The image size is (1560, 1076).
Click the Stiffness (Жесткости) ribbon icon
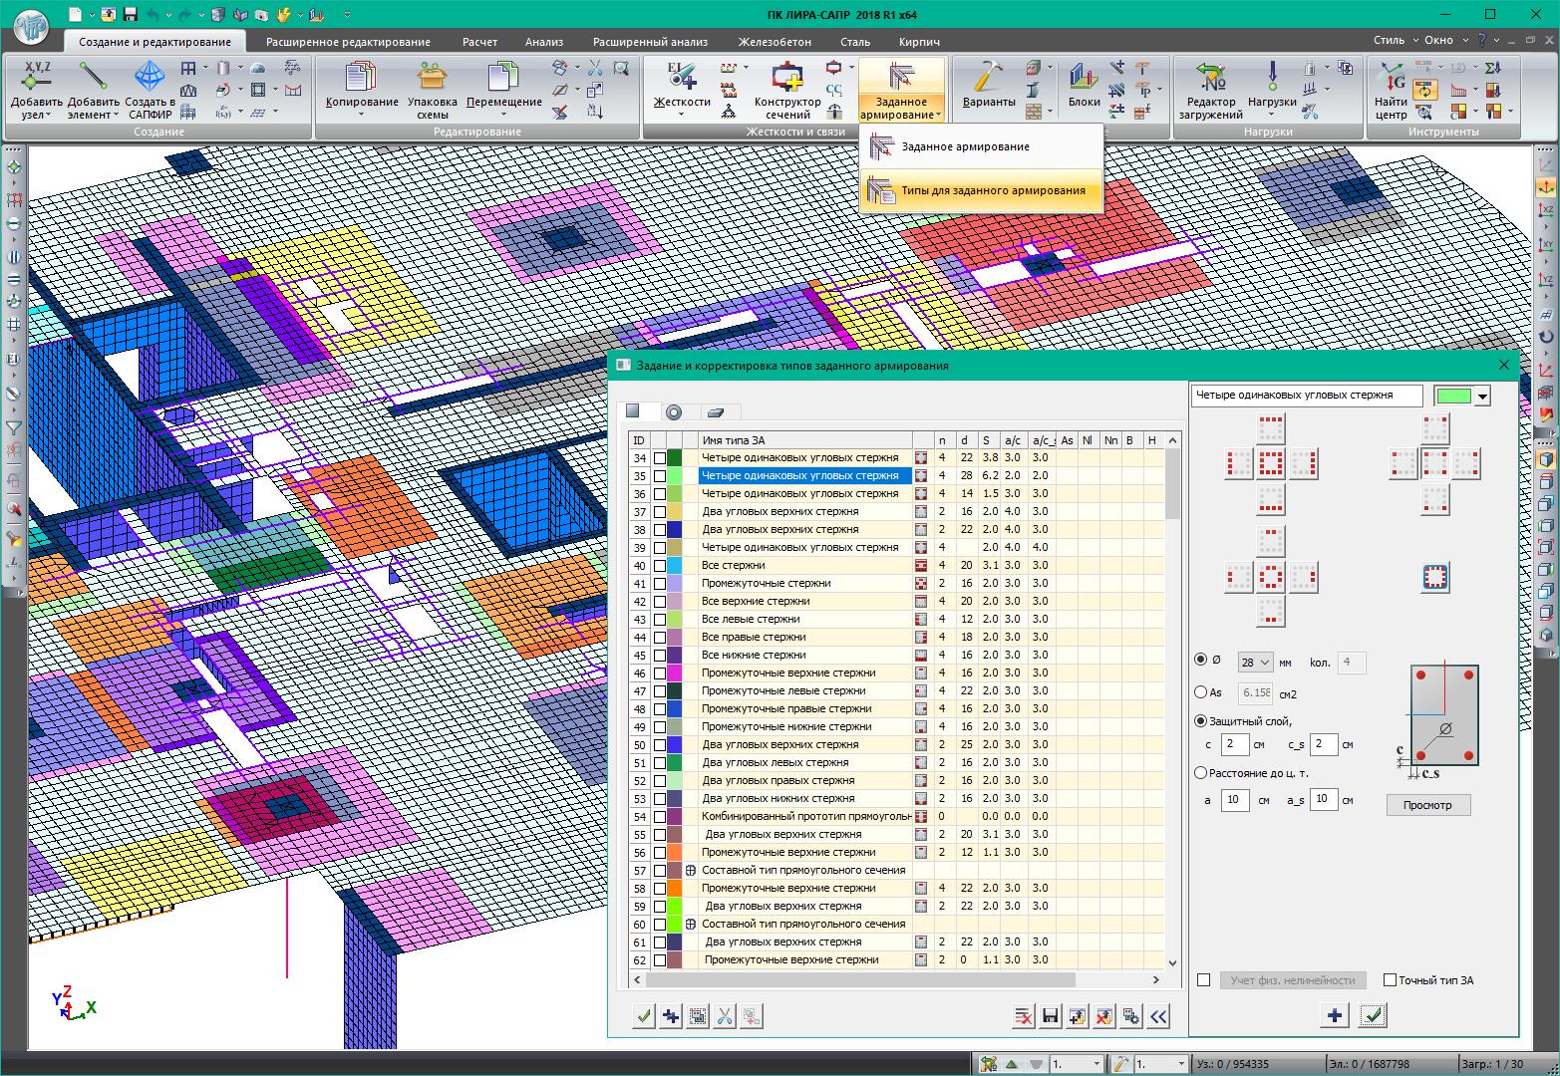click(x=682, y=77)
